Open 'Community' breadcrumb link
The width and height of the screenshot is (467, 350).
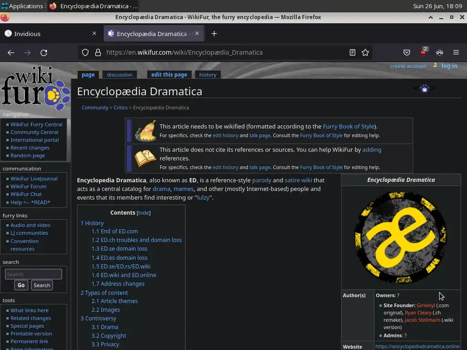[95, 108]
